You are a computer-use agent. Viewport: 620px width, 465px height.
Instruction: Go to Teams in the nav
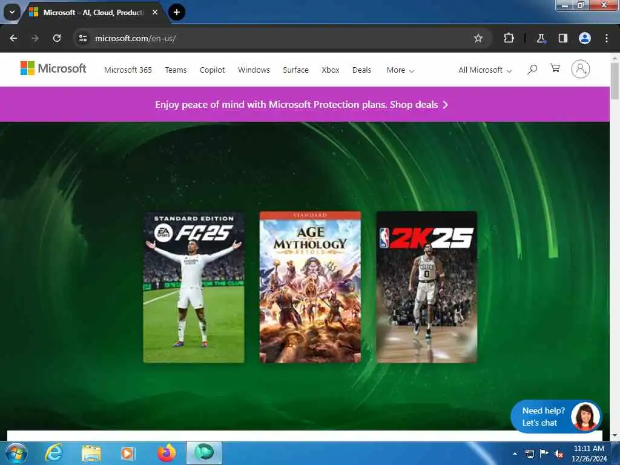176,70
